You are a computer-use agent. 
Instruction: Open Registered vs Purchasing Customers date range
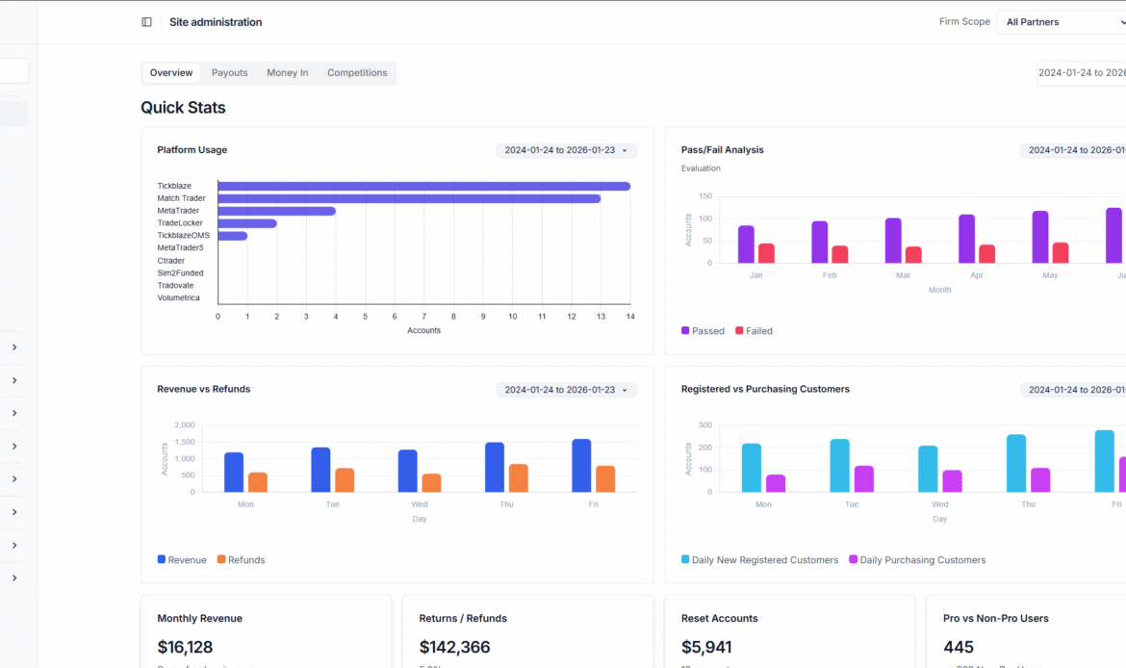click(1072, 390)
